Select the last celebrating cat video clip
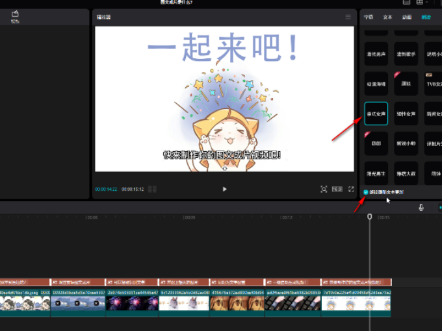 [x=356, y=303]
